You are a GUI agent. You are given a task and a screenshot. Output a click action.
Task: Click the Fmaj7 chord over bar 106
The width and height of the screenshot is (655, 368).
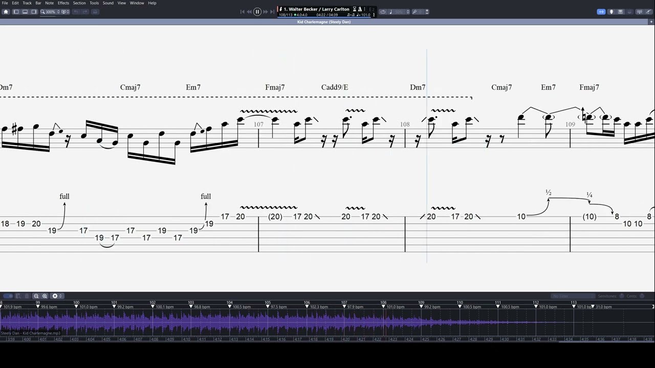(275, 87)
